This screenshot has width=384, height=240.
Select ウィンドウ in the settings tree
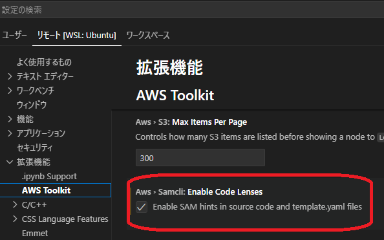(x=32, y=105)
